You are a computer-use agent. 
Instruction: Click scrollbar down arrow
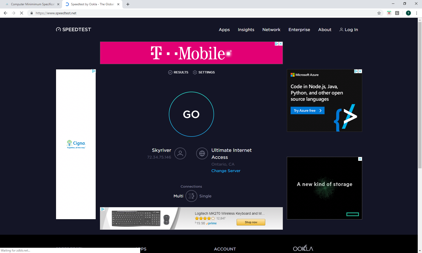pyautogui.click(x=420, y=251)
